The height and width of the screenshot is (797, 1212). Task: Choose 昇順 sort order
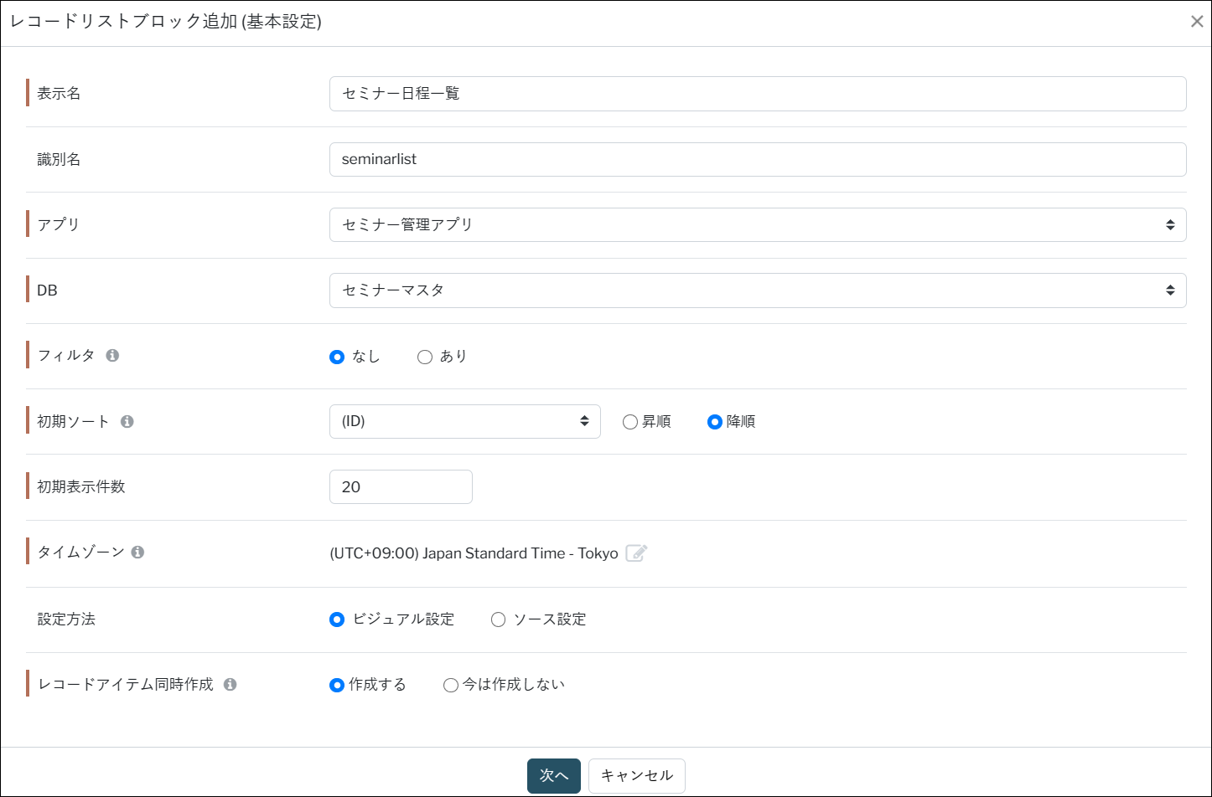click(630, 423)
